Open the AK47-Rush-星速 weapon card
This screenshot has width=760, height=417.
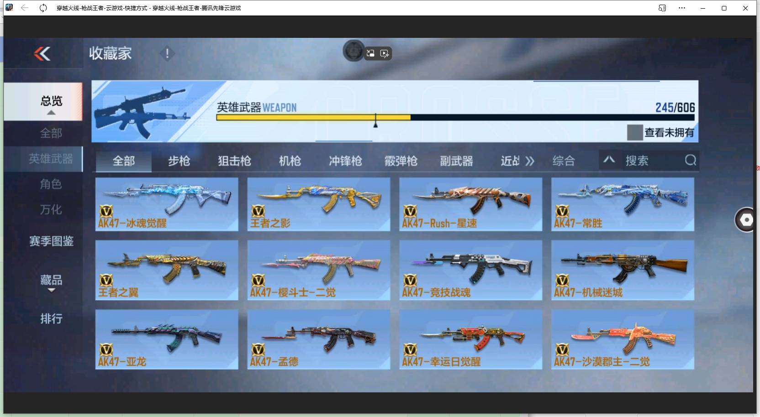471,204
